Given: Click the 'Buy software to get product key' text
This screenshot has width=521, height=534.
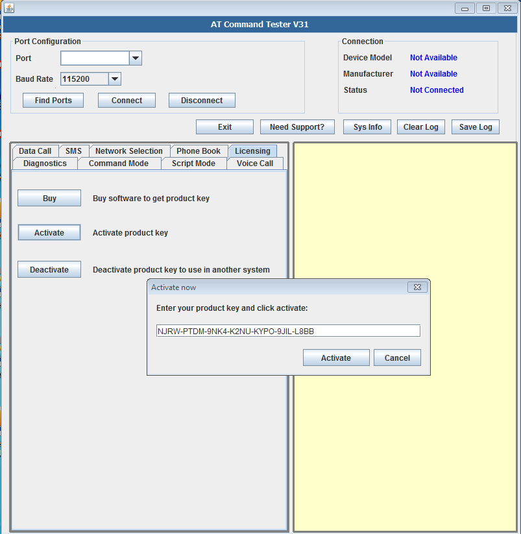Looking at the screenshot, I should point(151,198).
